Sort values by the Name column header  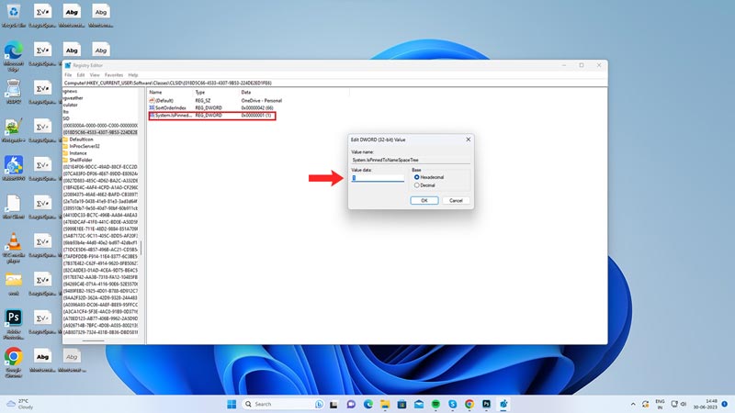pyautogui.click(x=155, y=93)
